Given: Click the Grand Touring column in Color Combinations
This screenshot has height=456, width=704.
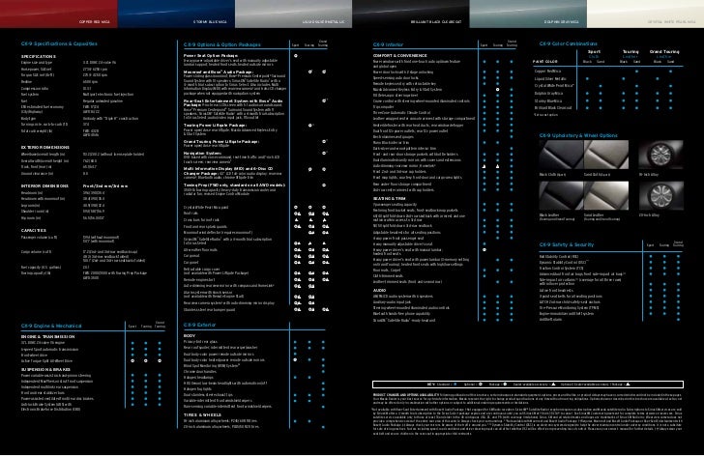Looking at the screenshot, I should 664,52.
